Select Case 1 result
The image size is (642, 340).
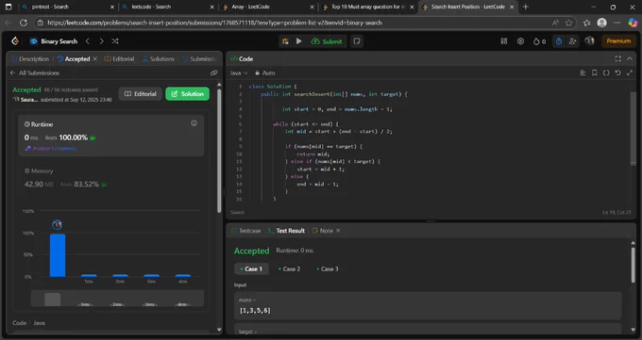tap(251, 269)
